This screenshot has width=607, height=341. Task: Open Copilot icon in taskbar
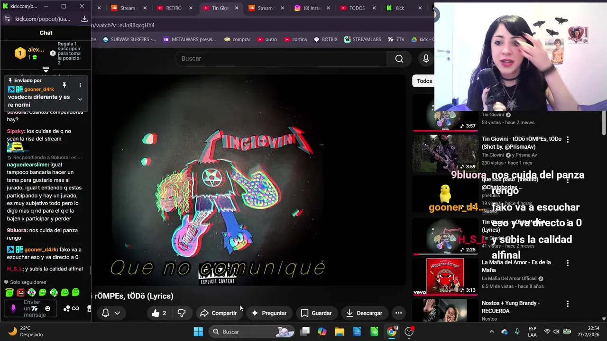pyautogui.click(x=322, y=332)
